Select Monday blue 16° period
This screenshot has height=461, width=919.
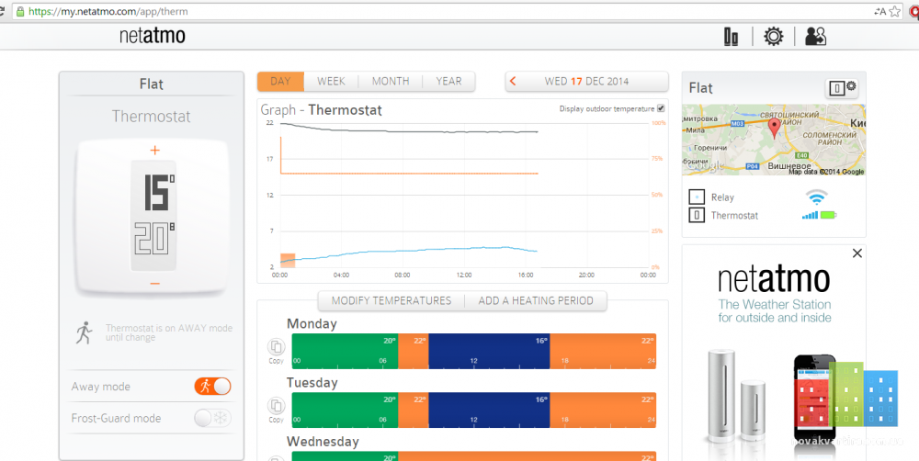click(489, 351)
